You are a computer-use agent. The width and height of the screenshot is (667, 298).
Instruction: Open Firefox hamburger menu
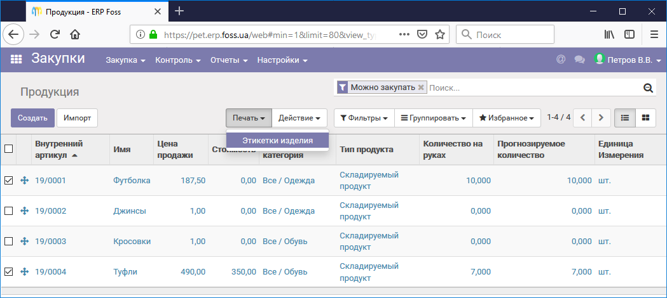654,34
